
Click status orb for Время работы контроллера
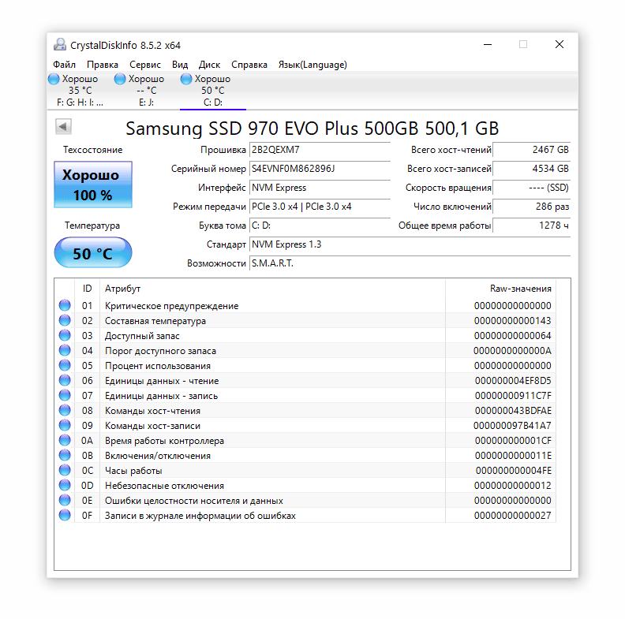click(65, 441)
